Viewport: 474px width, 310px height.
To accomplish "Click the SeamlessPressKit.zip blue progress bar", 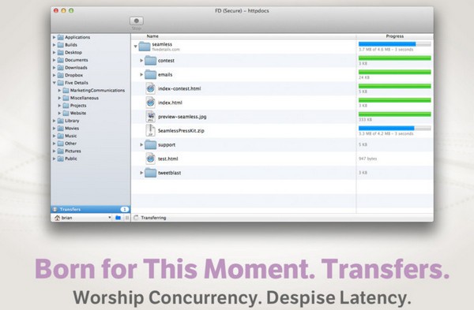I will coord(394,129).
